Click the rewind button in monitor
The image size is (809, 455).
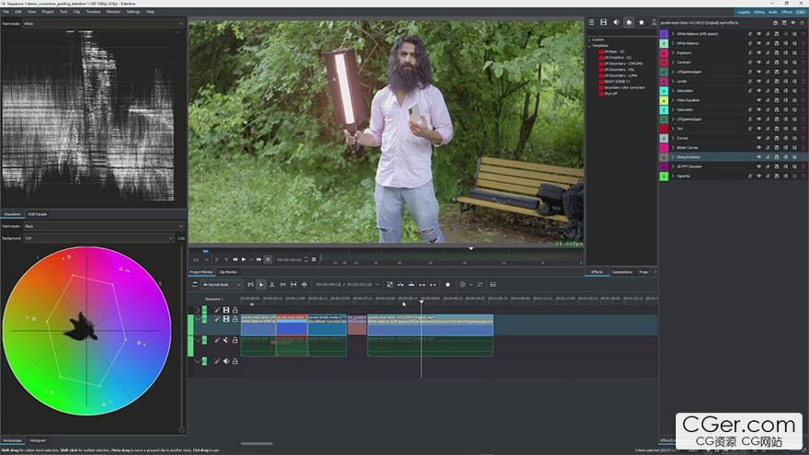pyautogui.click(x=235, y=259)
